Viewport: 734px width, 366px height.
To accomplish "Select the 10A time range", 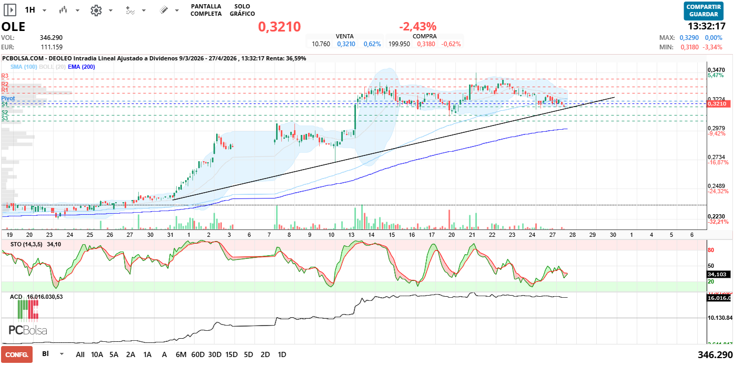I will pos(97,354).
